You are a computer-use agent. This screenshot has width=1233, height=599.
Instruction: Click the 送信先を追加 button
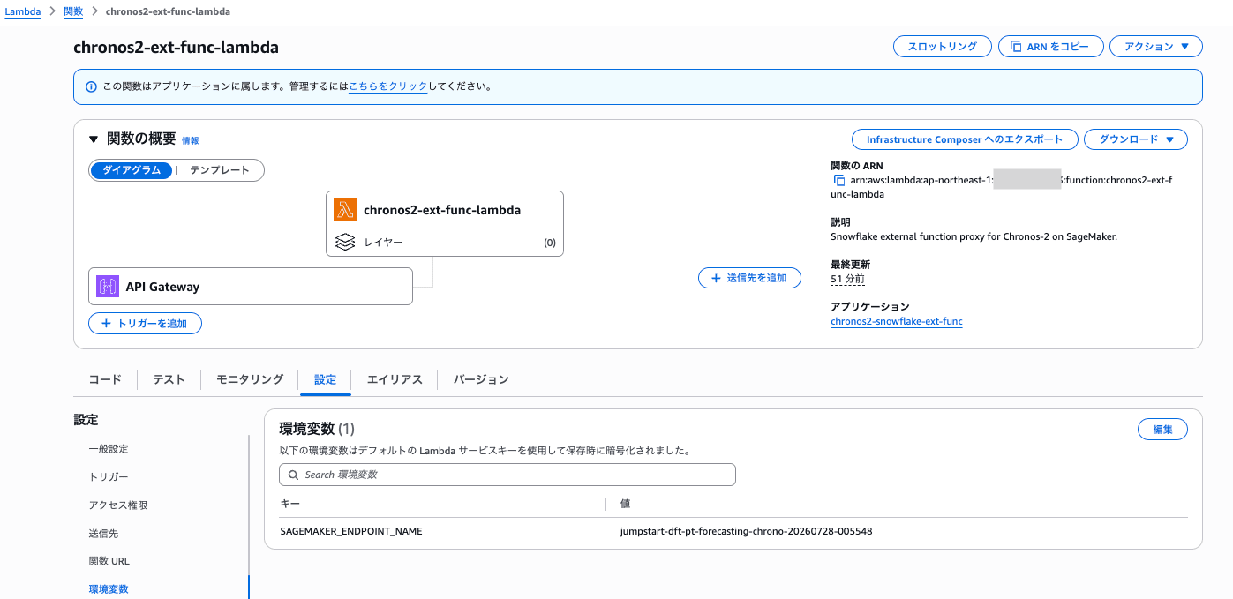[x=749, y=278]
